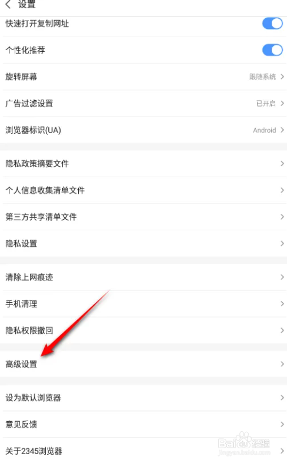
Task: Open 意见反馈 page
Action: coord(143,424)
